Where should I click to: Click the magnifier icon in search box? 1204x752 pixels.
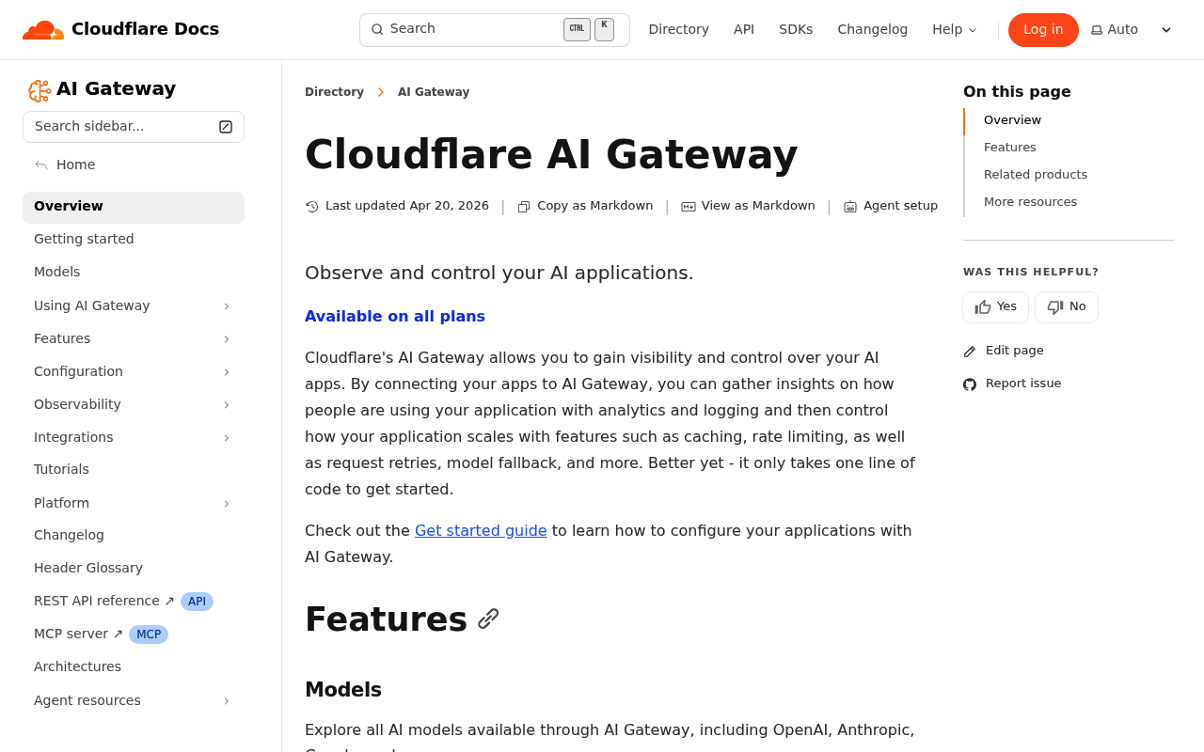click(x=377, y=29)
